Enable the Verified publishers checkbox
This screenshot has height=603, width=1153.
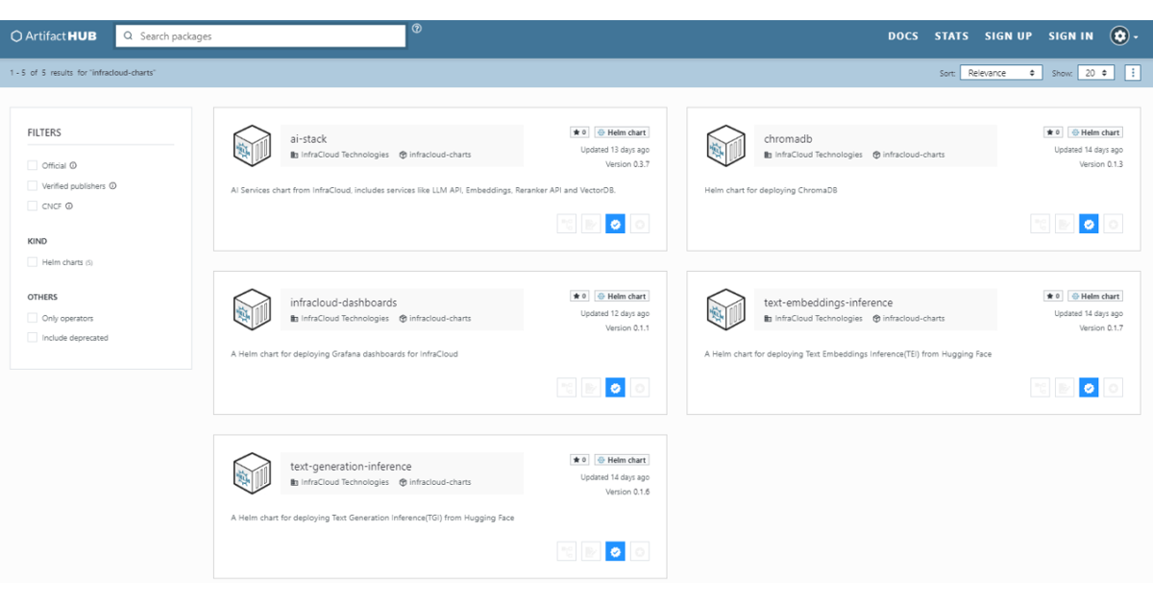[33, 185]
